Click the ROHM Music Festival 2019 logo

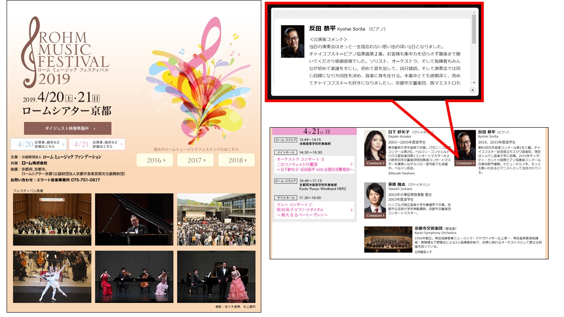click(x=65, y=52)
